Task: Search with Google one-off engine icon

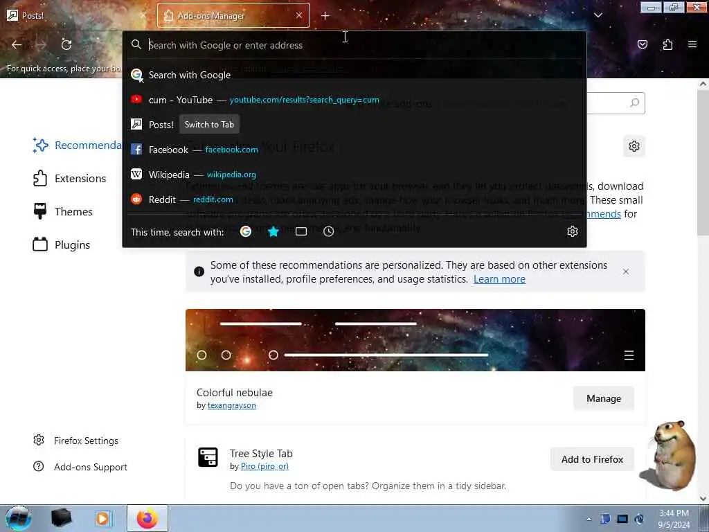Action: click(246, 231)
